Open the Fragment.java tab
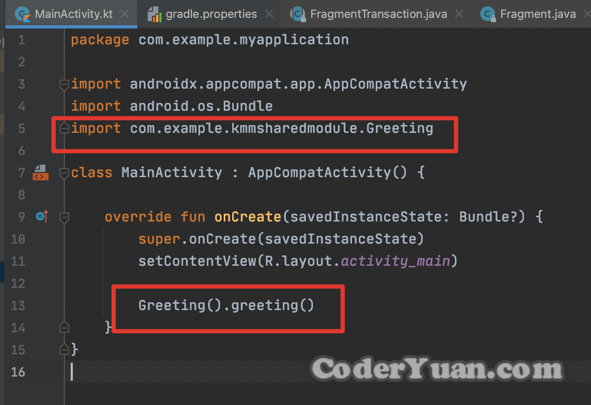The image size is (591, 405). pyautogui.click(x=533, y=14)
